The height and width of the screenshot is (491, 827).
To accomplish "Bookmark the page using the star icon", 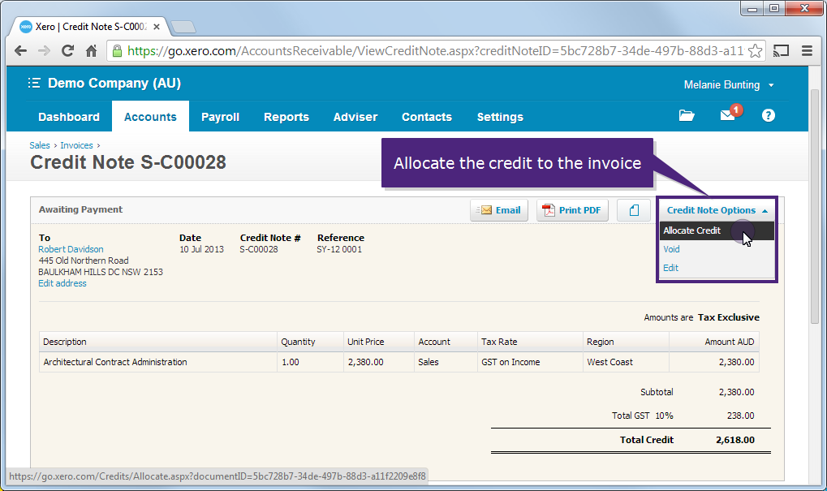I will pos(756,50).
